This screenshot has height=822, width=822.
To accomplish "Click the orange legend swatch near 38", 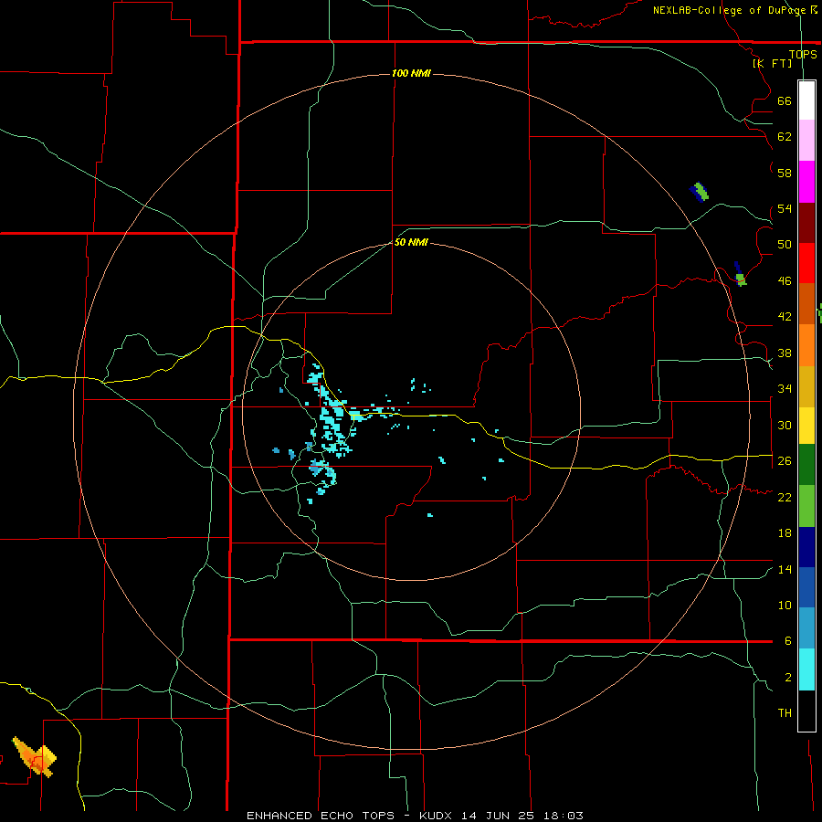I will (x=806, y=345).
